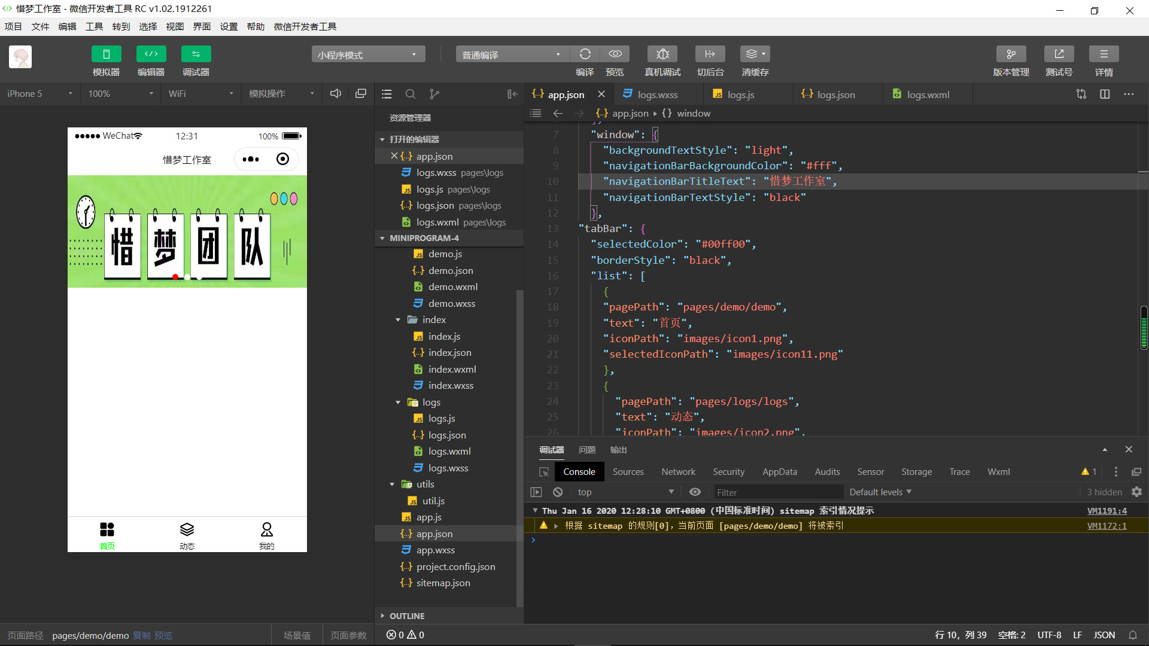Click the split editor icon
This screenshot has height=646, width=1149.
click(1105, 94)
